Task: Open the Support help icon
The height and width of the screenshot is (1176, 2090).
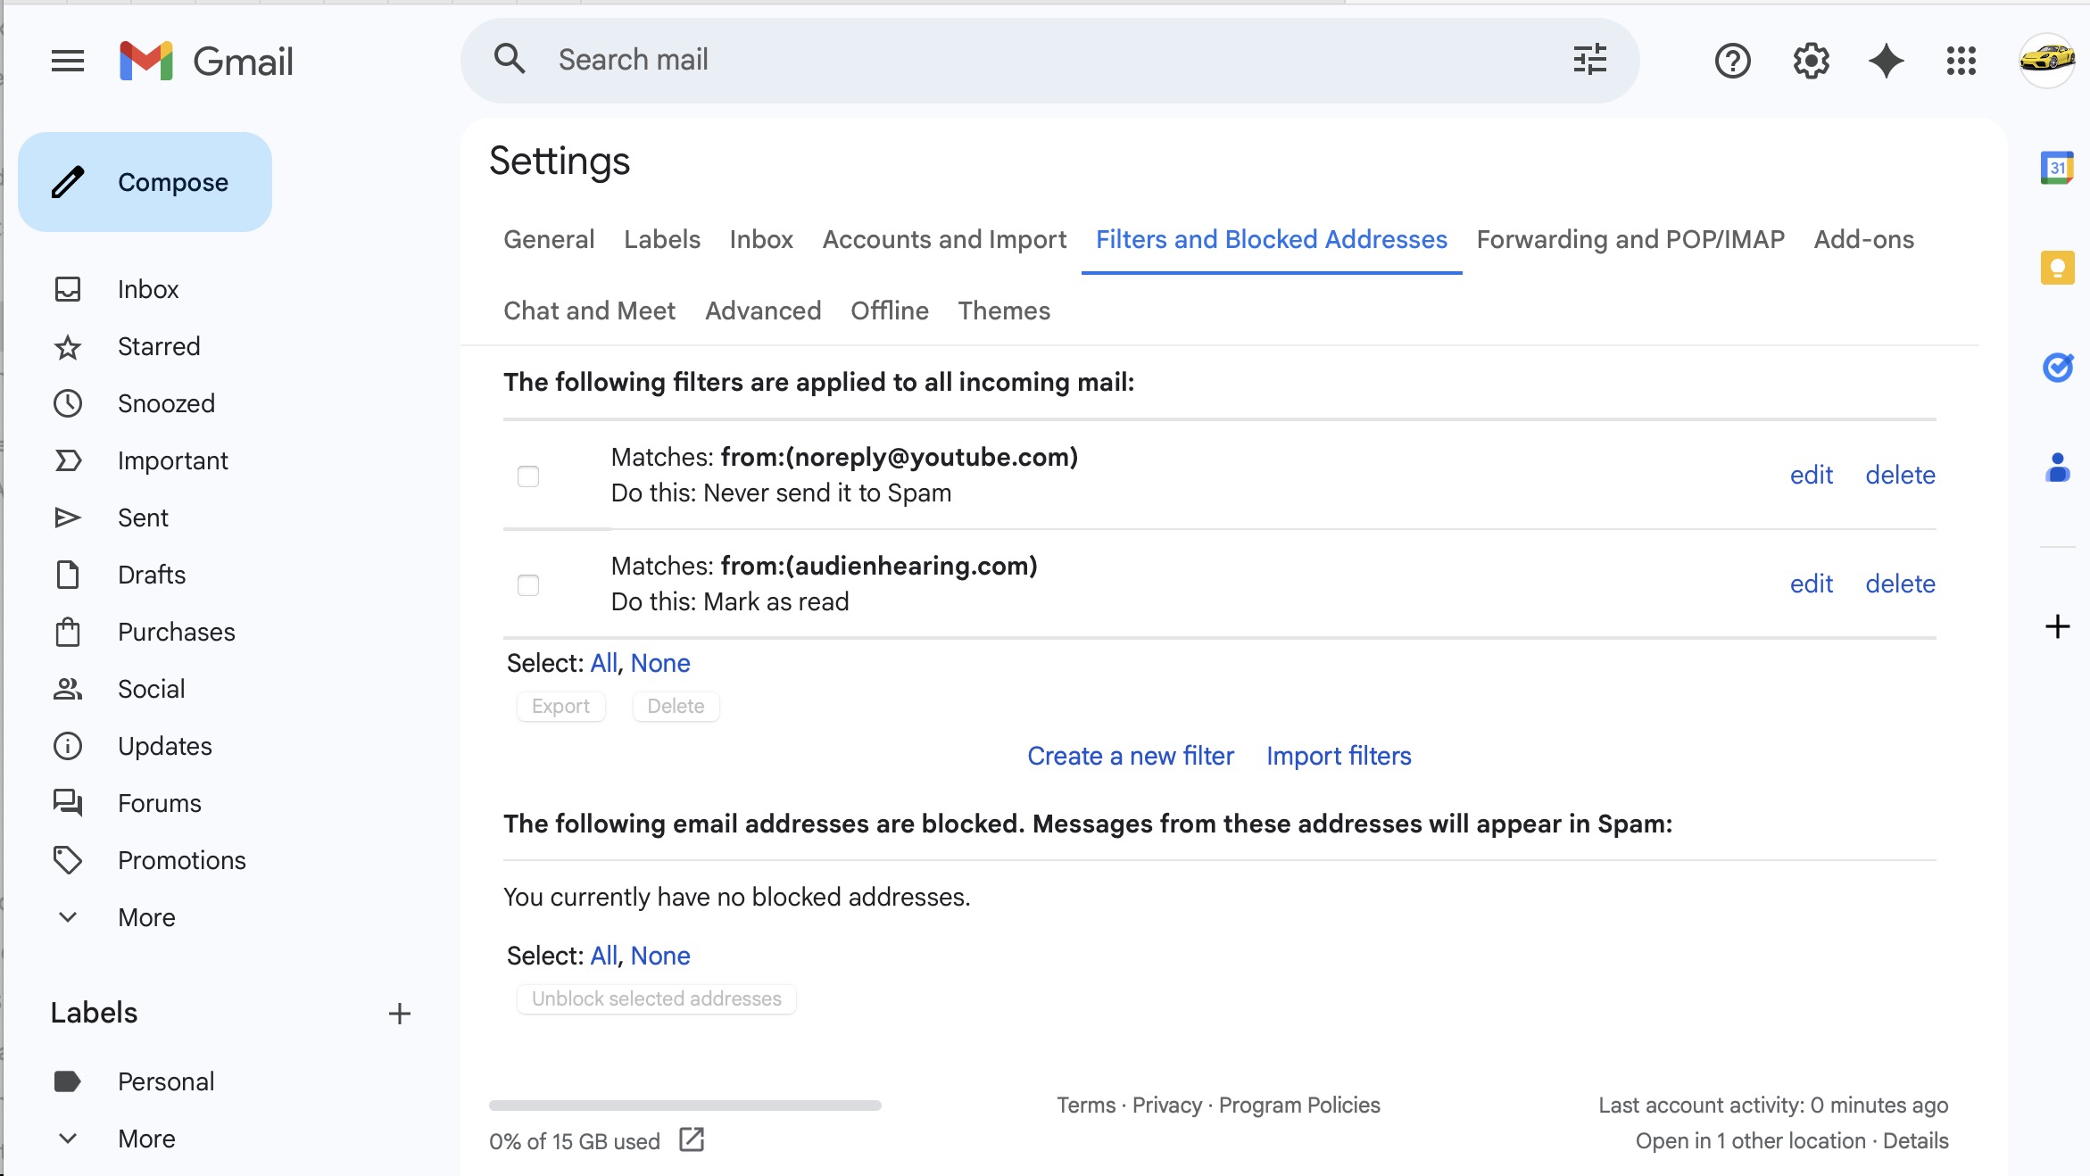Action: pyautogui.click(x=1732, y=61)
